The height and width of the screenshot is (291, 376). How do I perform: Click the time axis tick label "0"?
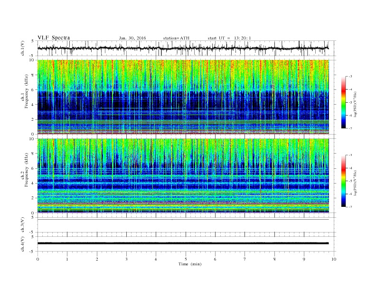[x=38, y=259]
